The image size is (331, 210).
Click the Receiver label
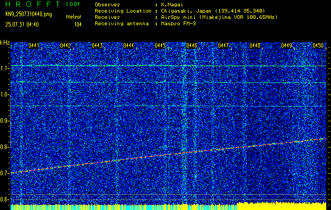[107, 17]
